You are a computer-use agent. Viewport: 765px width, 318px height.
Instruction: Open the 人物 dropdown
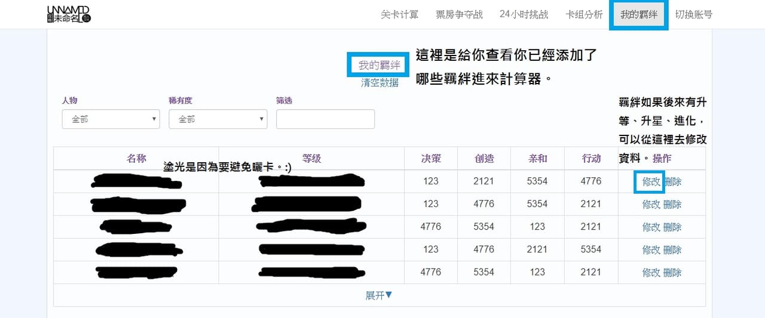(111, 119)
